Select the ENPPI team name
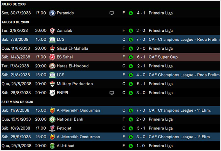This screenshot has width=221, height=151. [62, 93]
